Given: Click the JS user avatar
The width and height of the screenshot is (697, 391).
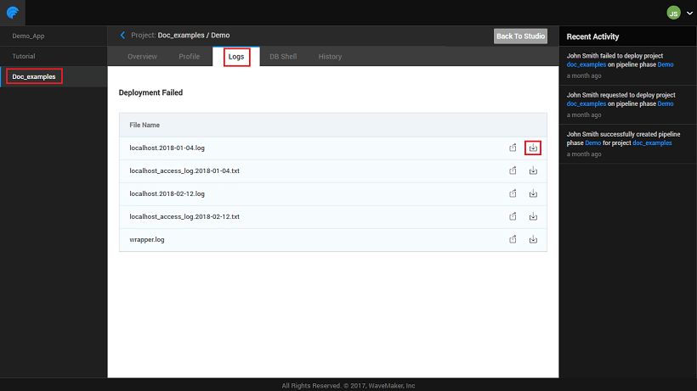Looking at the screenshot, I should pyautogui.click(x=673, y=13).
